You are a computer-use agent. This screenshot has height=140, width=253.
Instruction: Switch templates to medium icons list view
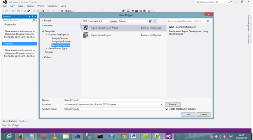point(155,21)
